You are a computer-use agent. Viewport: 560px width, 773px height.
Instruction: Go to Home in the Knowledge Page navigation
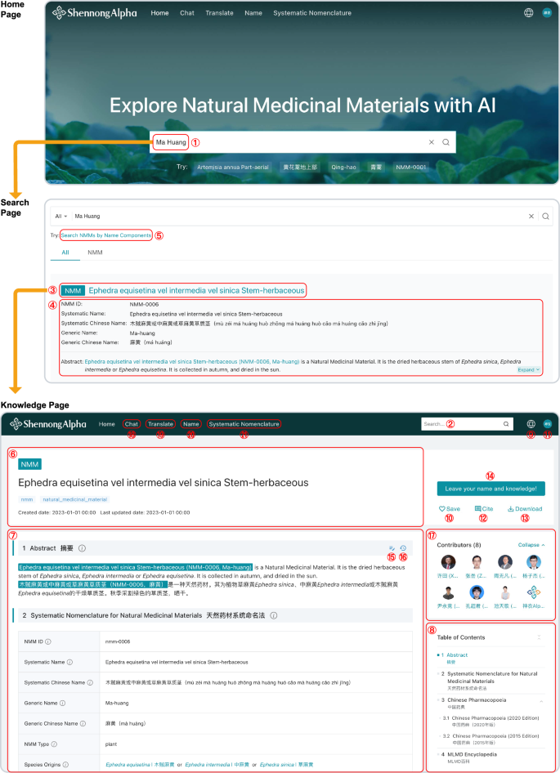coord(106,424)
